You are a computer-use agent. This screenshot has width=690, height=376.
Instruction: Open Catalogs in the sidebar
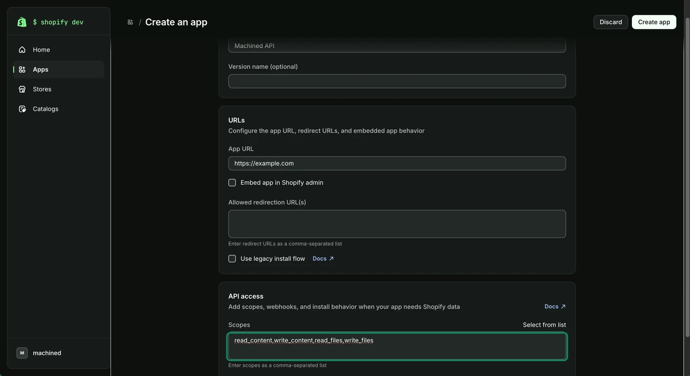pyautogui.click(x=59, y=108)
